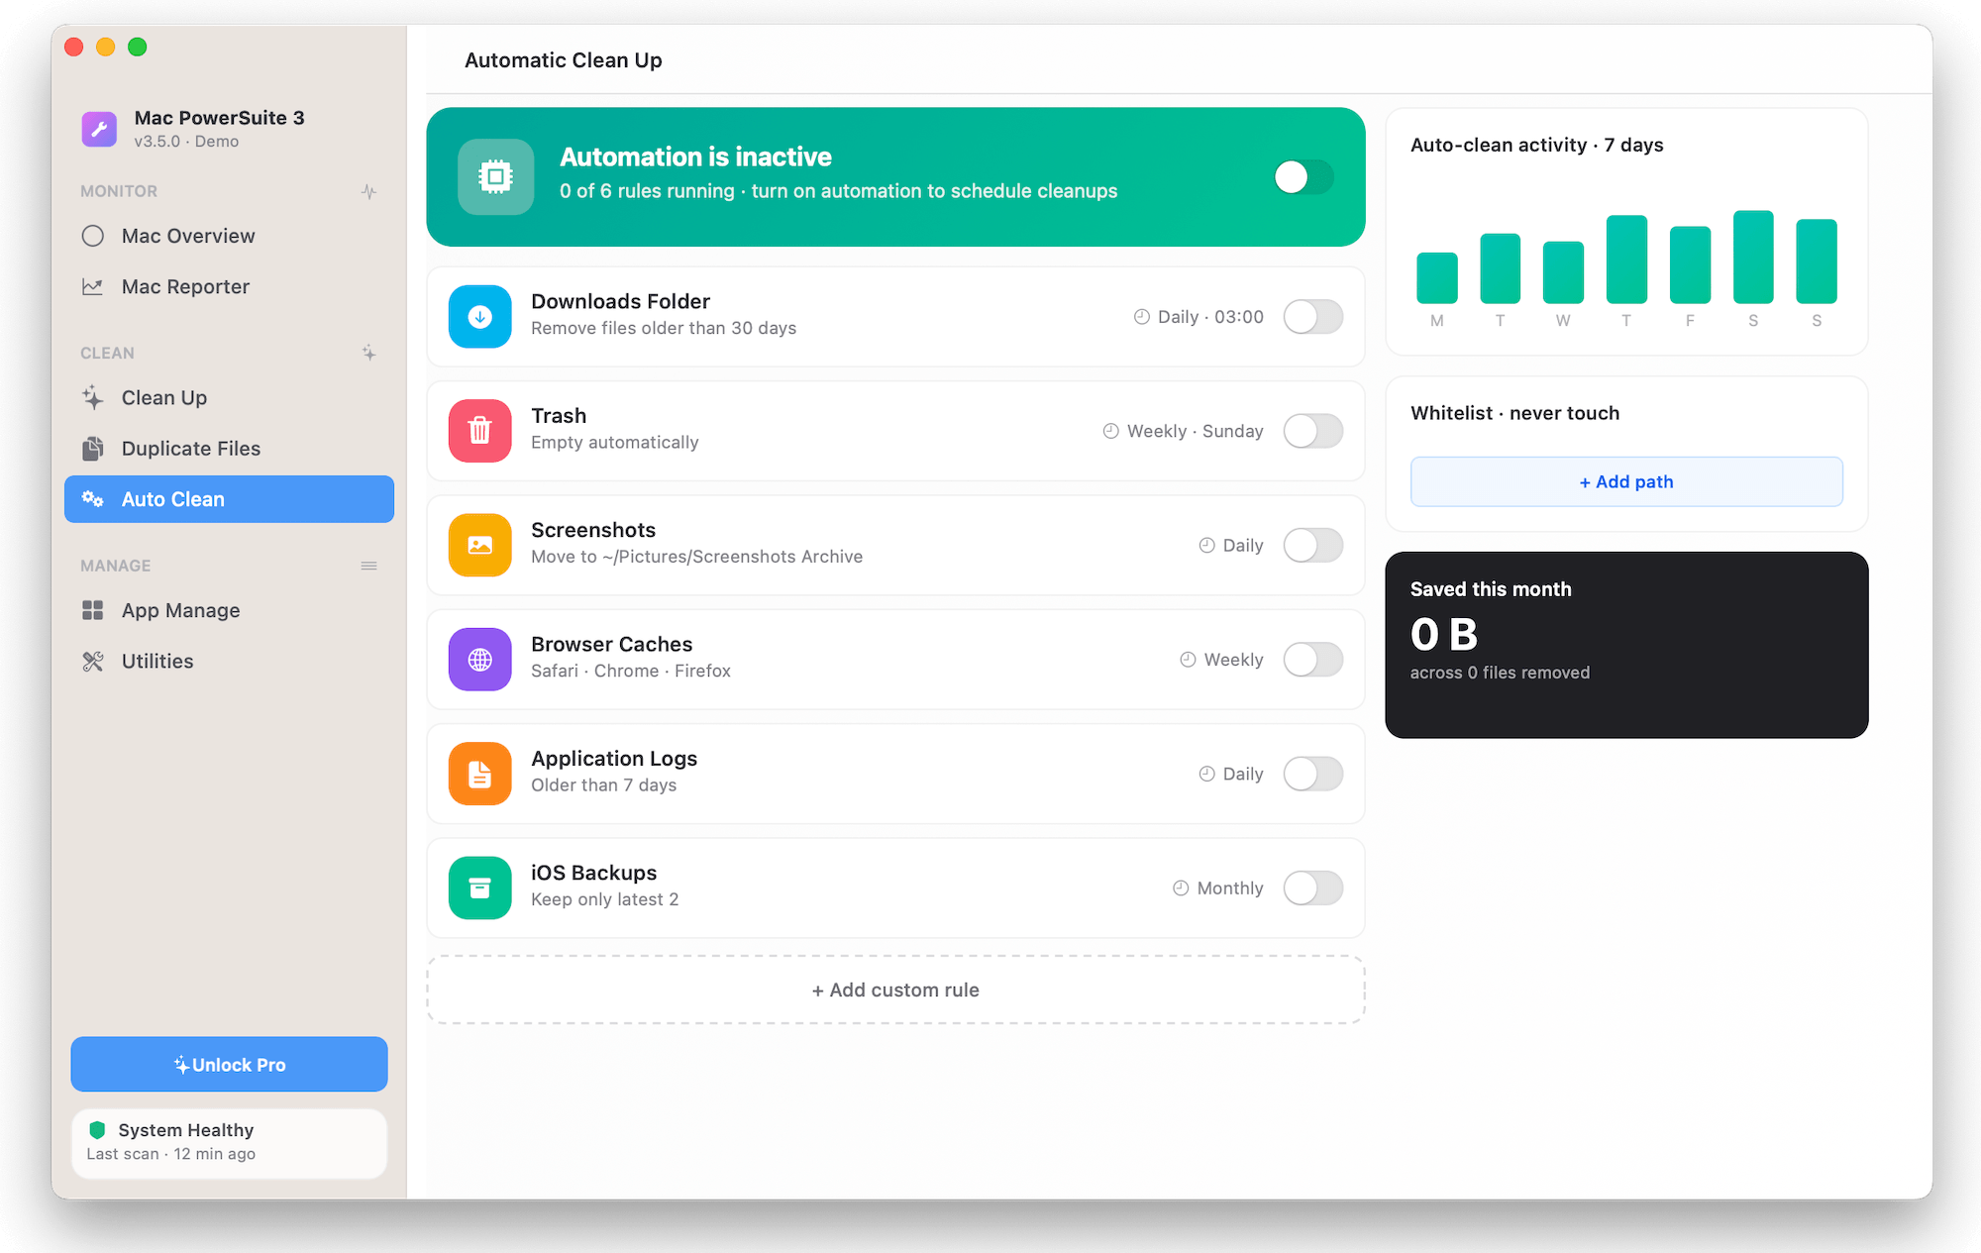1981x1253 pixels.
Task: Enable the Browser Caches weekly toggle
Action: point(1313,660)
